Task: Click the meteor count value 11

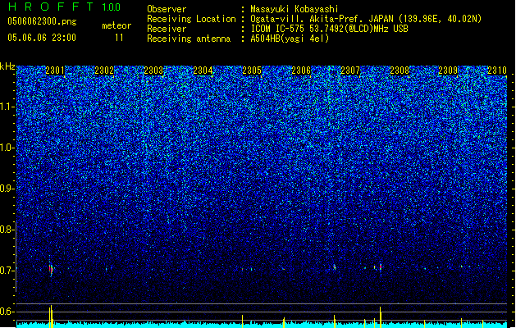Action: [119, 38]
